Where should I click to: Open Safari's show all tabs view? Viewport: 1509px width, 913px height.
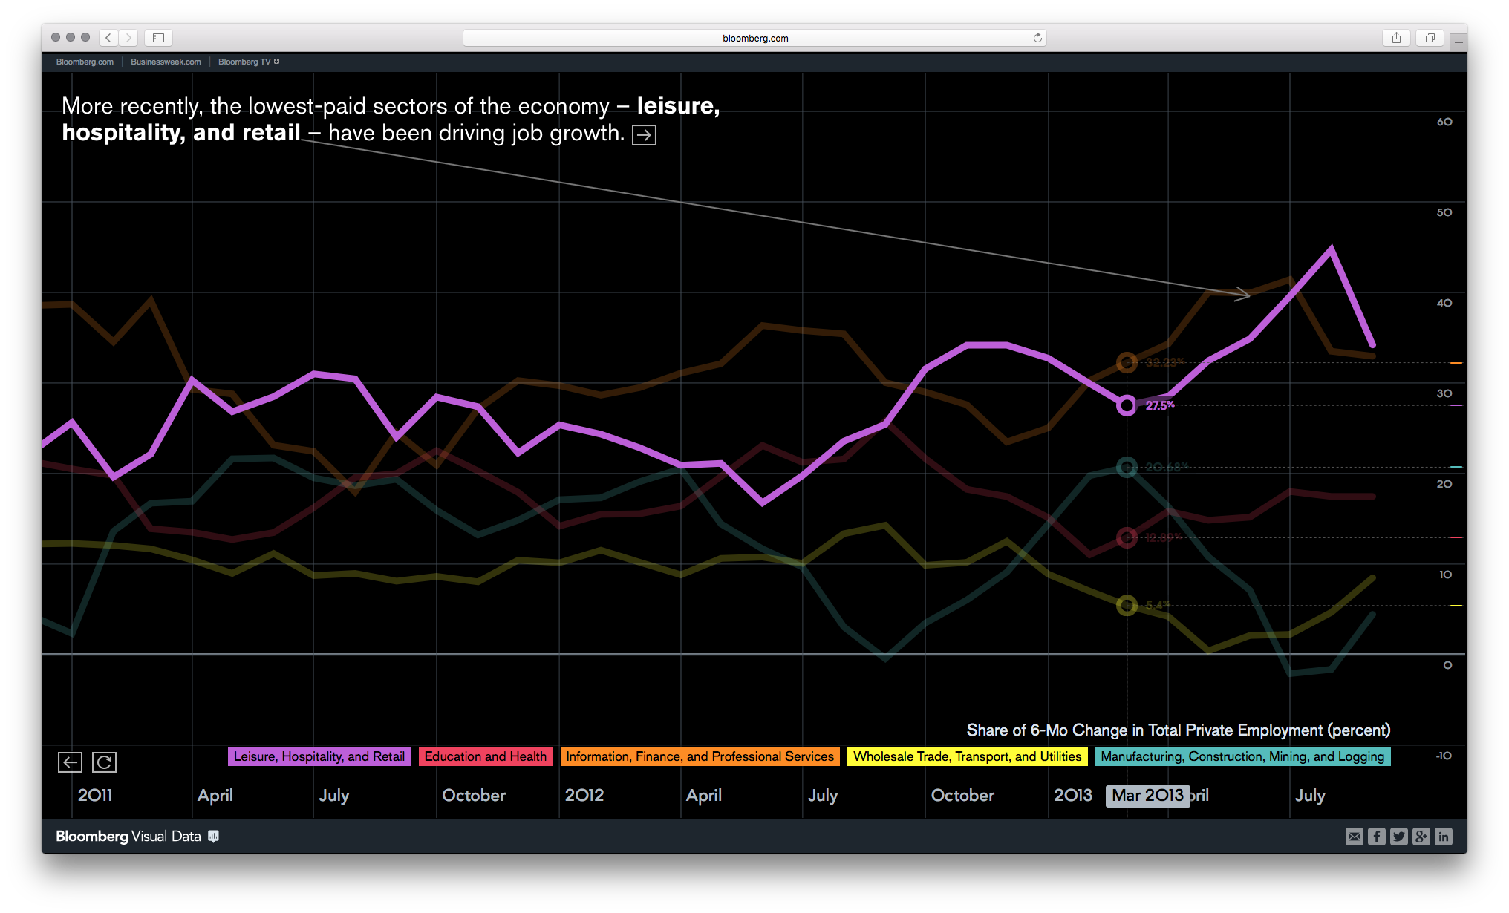tap(1430, 38)
